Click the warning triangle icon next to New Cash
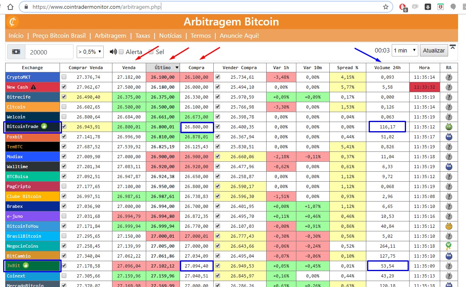 (x=33, y=87)
